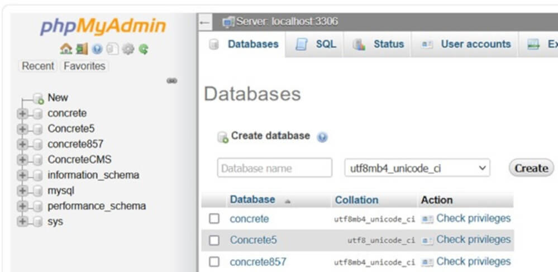Expand the performance_schema tree node
The image size is (558, 272).
(x=22, y=206)
